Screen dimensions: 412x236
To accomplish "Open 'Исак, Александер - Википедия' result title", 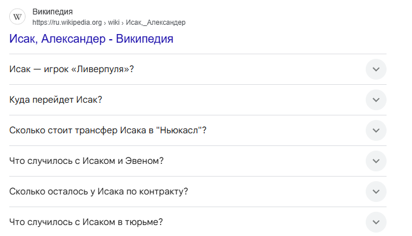I will [x=91, y=39].
